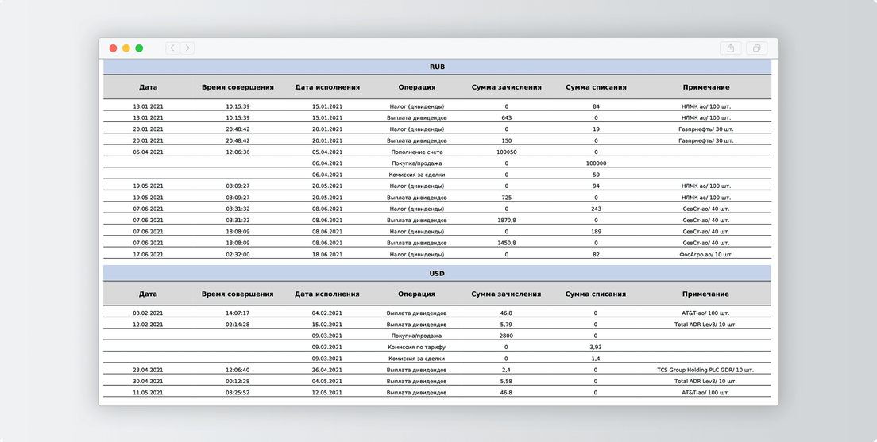Click the date 12.02.2021
Screen dimensions: 877x442
(x=149, y=325)
